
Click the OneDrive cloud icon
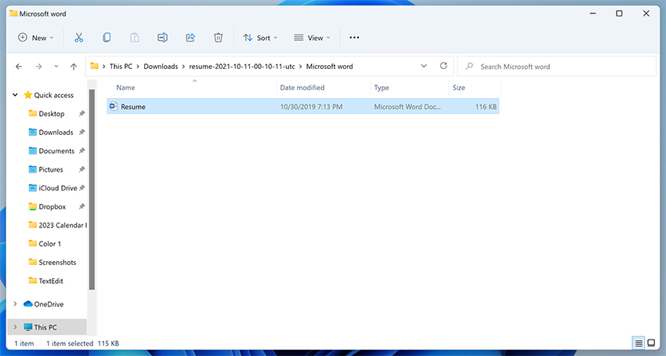pos(28,303)
